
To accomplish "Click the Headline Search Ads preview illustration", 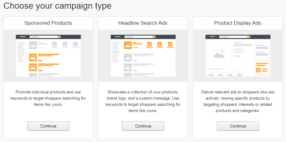I will (143, 55).
